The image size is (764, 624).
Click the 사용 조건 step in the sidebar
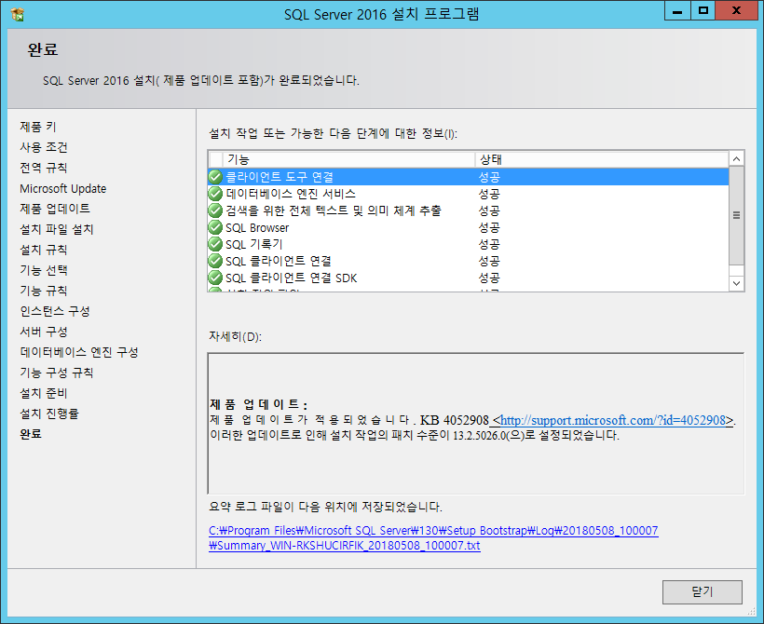(44, 147)
